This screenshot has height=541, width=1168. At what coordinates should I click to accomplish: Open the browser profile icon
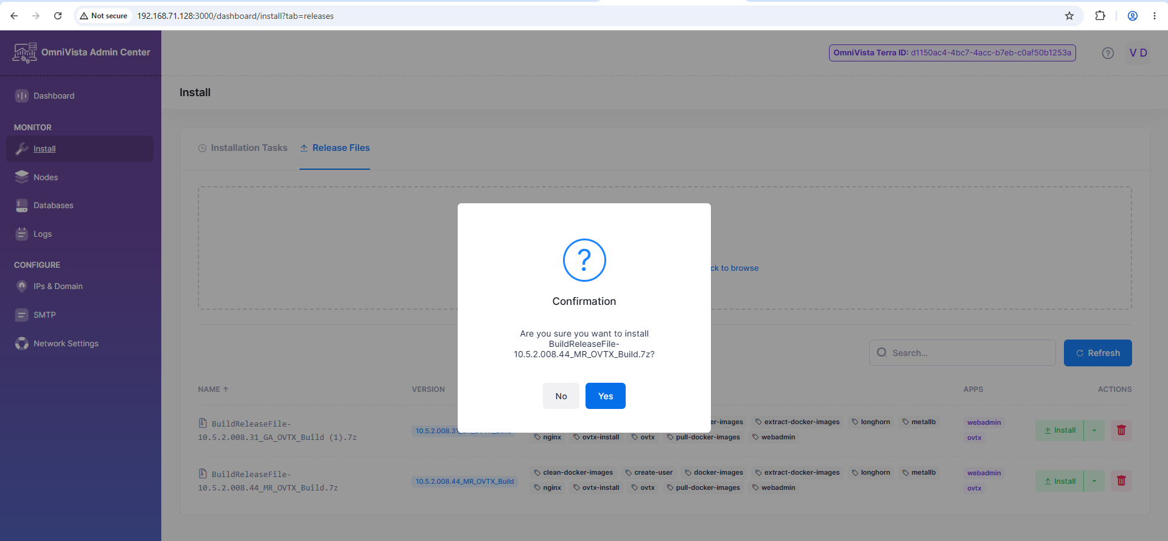click(x=1133, y=16)
